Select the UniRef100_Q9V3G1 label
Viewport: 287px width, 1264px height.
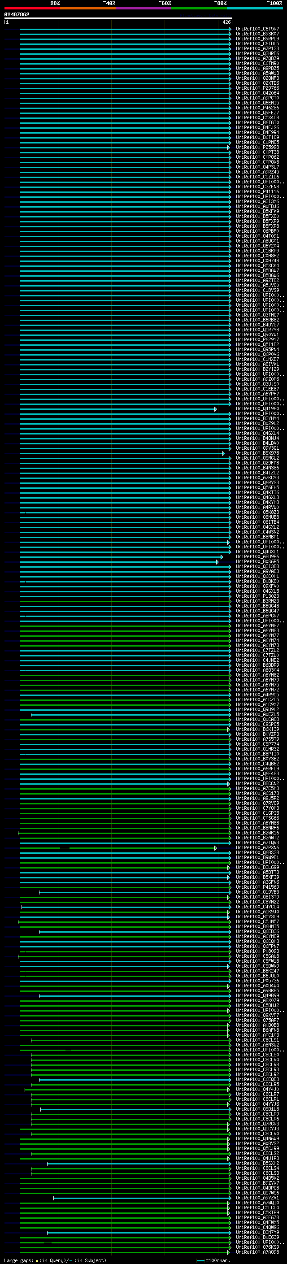point(257,448)
